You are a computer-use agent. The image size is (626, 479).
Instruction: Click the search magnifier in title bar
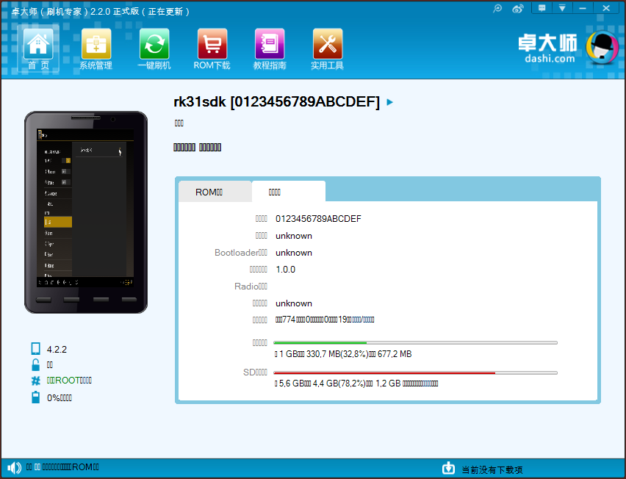497,8
